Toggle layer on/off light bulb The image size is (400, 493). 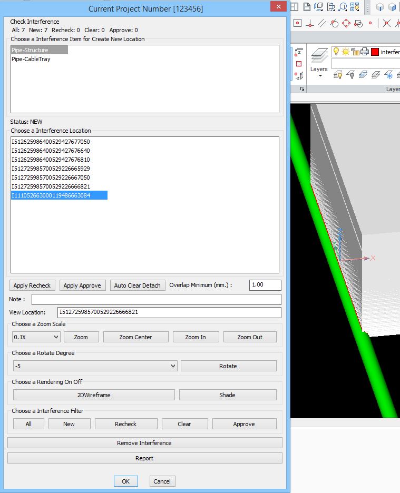tap(336, 52)
